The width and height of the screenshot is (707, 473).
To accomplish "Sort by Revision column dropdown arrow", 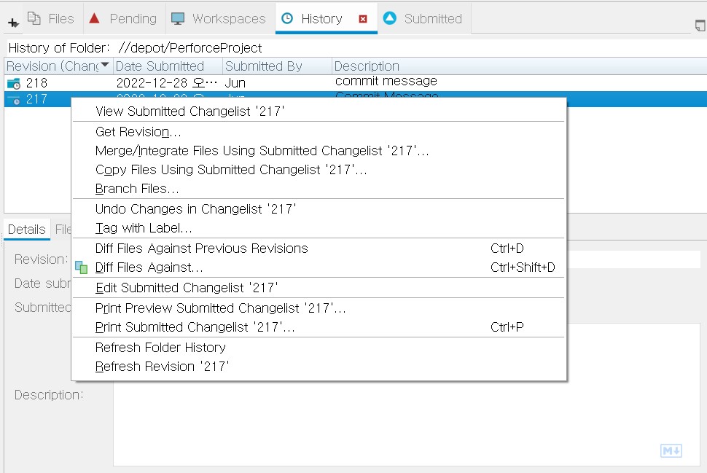I will pyautogui.click(x=105, y=66).
